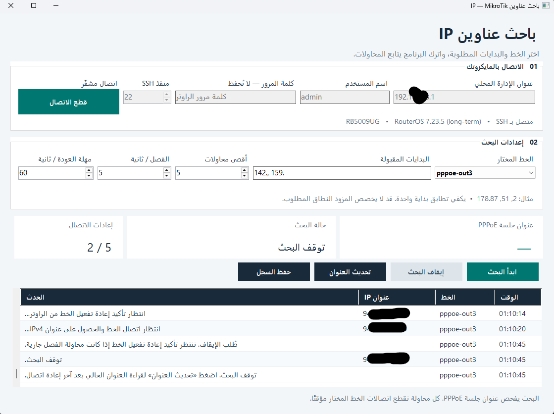The width and height of the screenshot is (554, 414).
Task: Select the log row at 01:10:14
Action: pyautogui.click(x=281, y=313)
